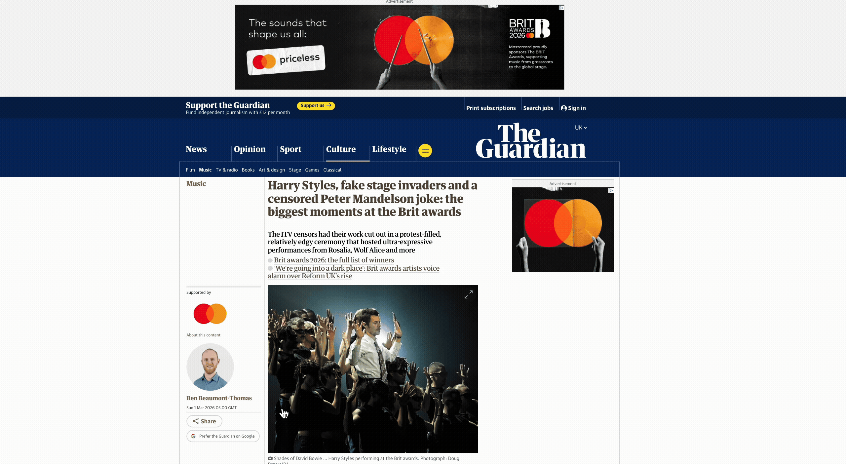This screenshot has width=846, height=464.
Task: Open the UK edition dropdown
Action: coord(581,128)
